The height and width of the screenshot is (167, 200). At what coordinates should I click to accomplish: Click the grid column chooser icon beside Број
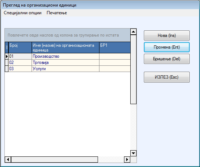(x=7, y=48)
